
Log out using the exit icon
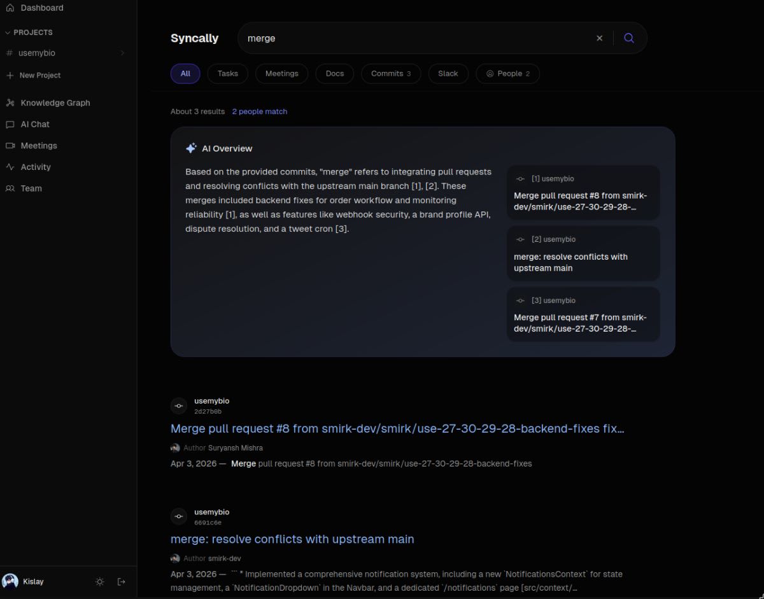click(121, 581)
